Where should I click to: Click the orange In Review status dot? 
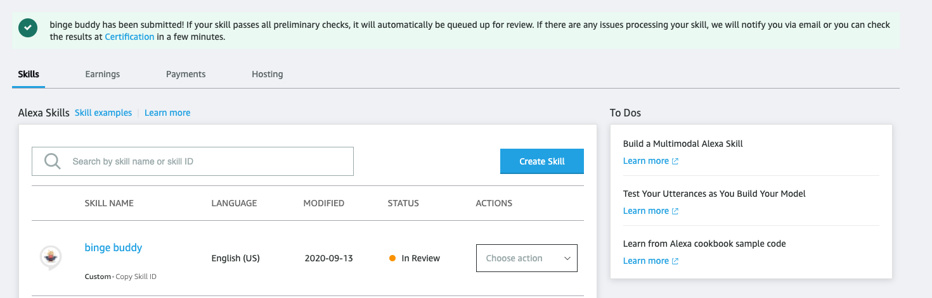[x=392, y=258]
